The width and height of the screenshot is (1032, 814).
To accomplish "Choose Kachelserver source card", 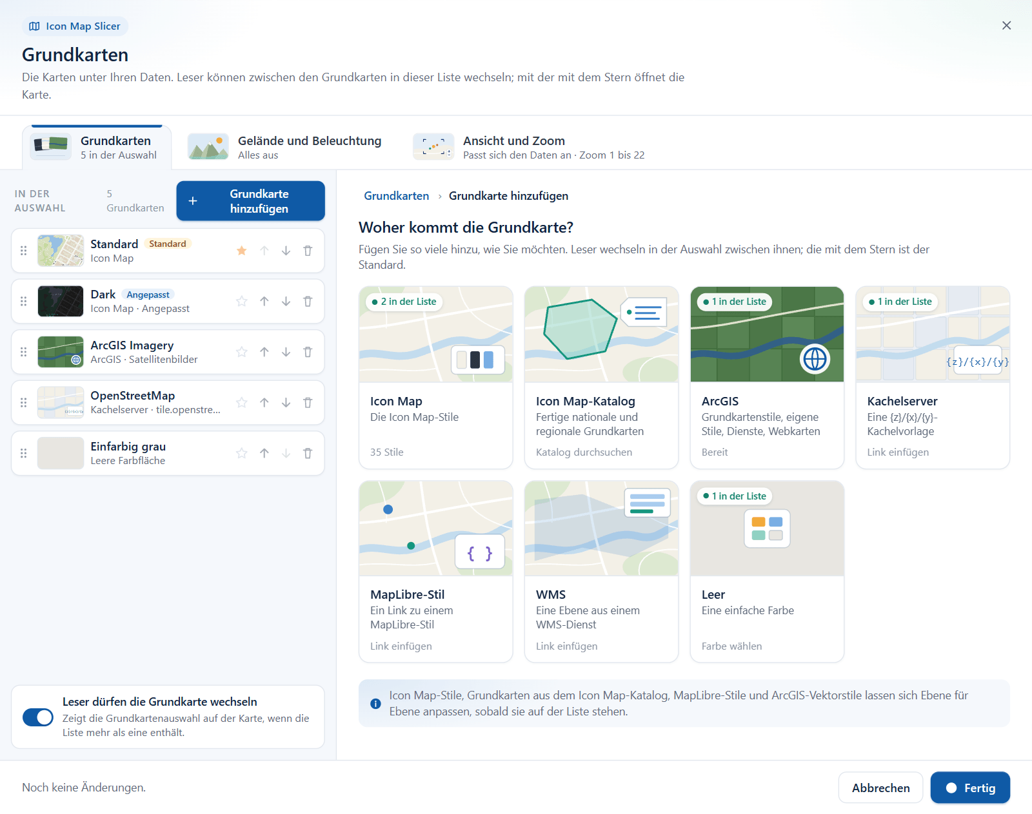I will pos(933,378).
